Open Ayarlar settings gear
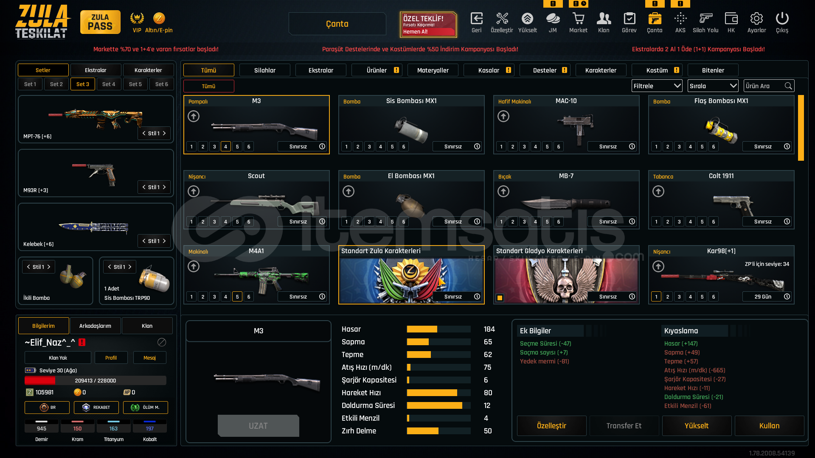The height and width of the screenshot is (458, 815). [756, 19]
